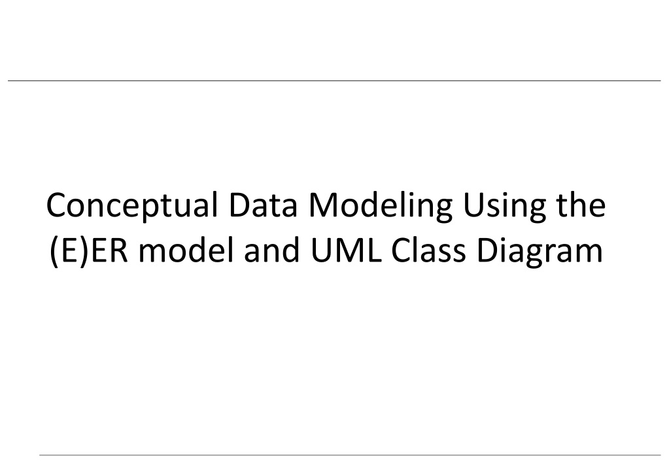Click the capital D of Diagram

(x=488, y=250)
